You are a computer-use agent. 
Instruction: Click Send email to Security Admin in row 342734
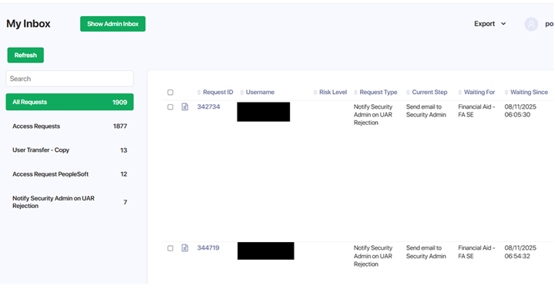pyautogui.click(x=426, y=111)
